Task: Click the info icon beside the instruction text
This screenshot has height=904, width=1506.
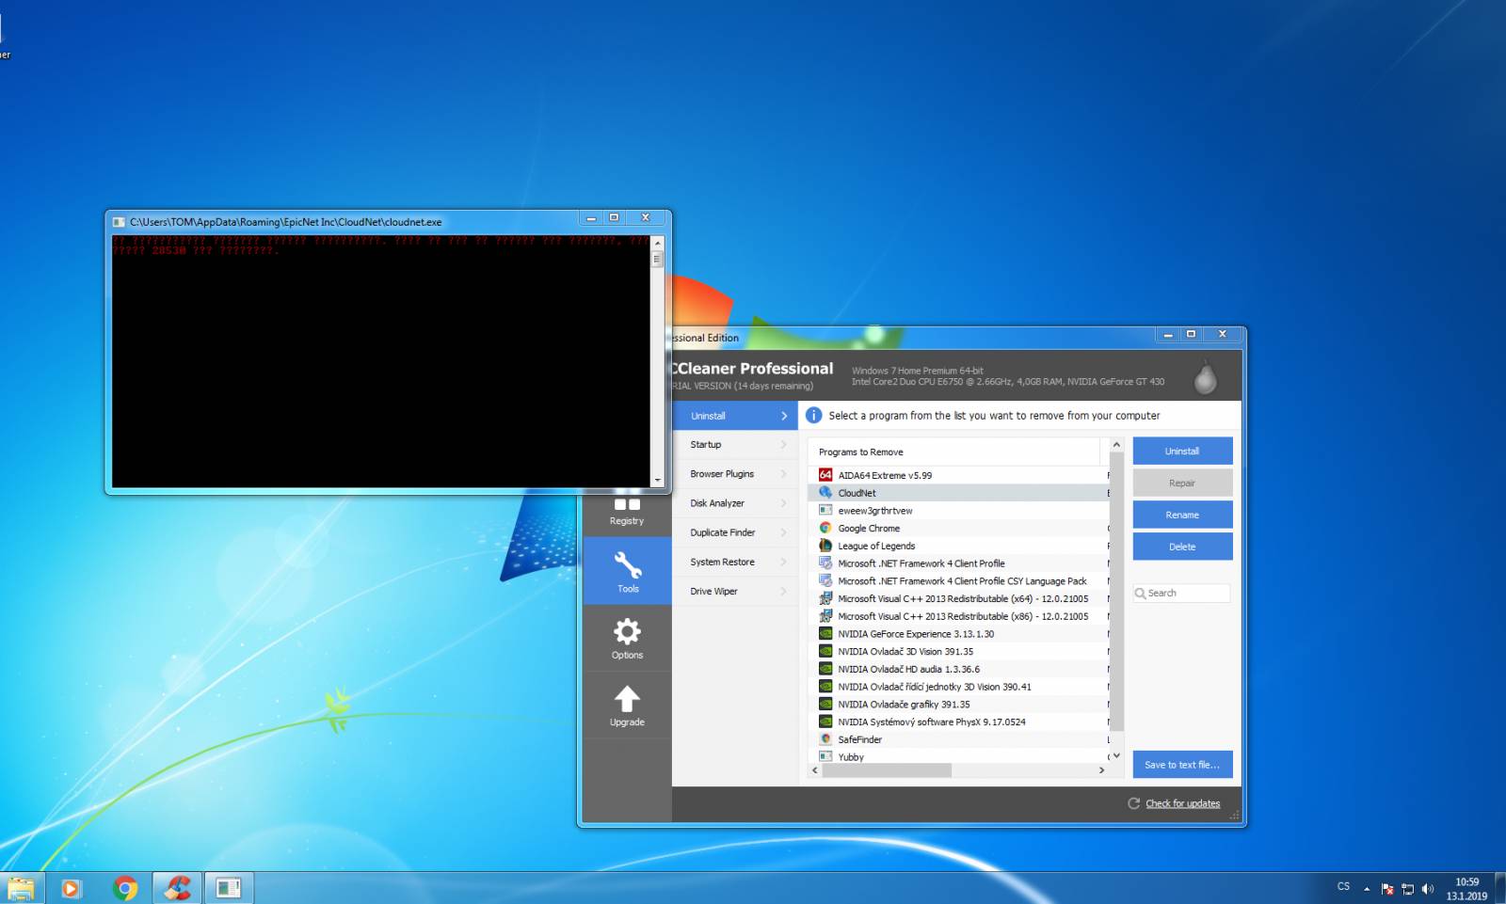Action: (813, 415)
